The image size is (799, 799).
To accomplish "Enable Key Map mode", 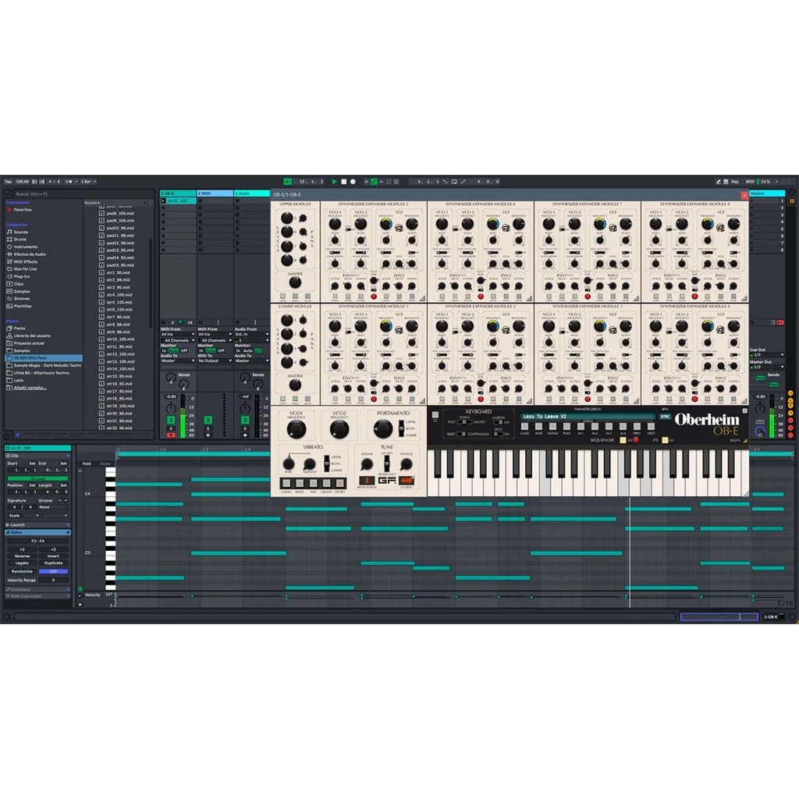I will pyautogui.click(x=735, y=181).
